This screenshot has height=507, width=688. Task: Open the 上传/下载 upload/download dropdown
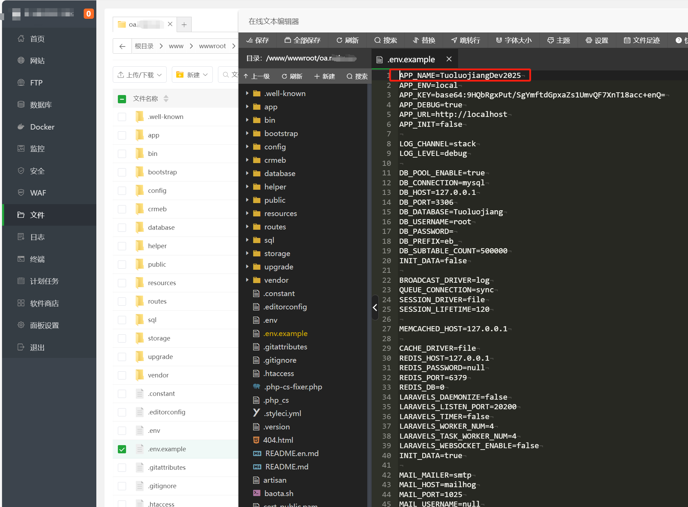pos(140,75)
